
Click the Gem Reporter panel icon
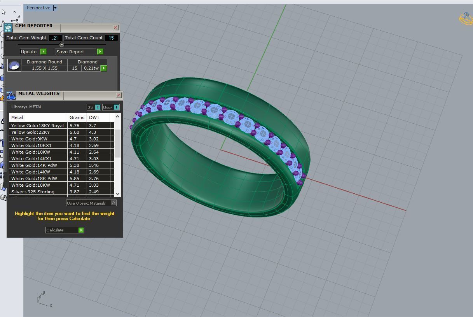pyautogui.click(x=8, y=27)
